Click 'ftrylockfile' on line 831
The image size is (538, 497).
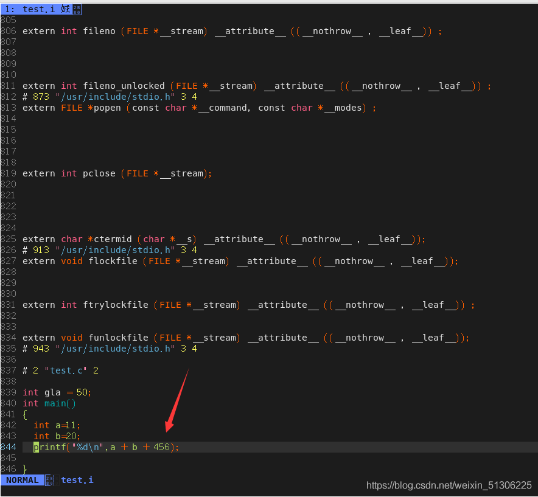click(116, 305)
